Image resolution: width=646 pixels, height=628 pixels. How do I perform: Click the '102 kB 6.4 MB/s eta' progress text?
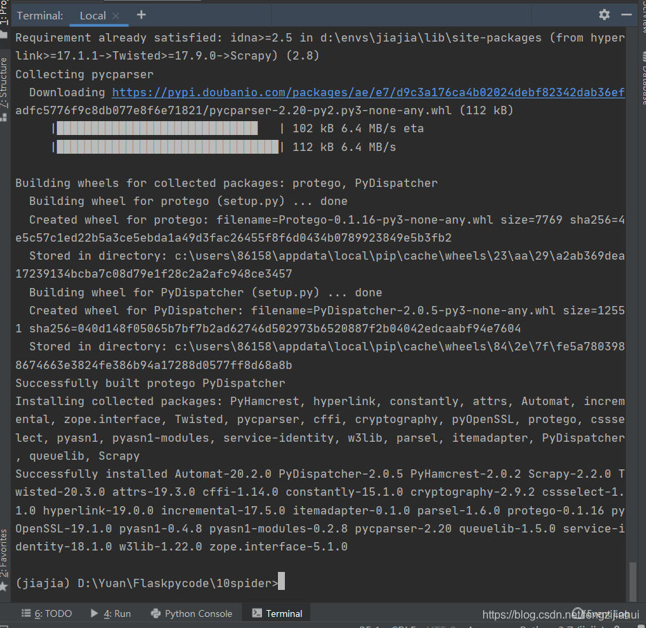coord(358,128)
